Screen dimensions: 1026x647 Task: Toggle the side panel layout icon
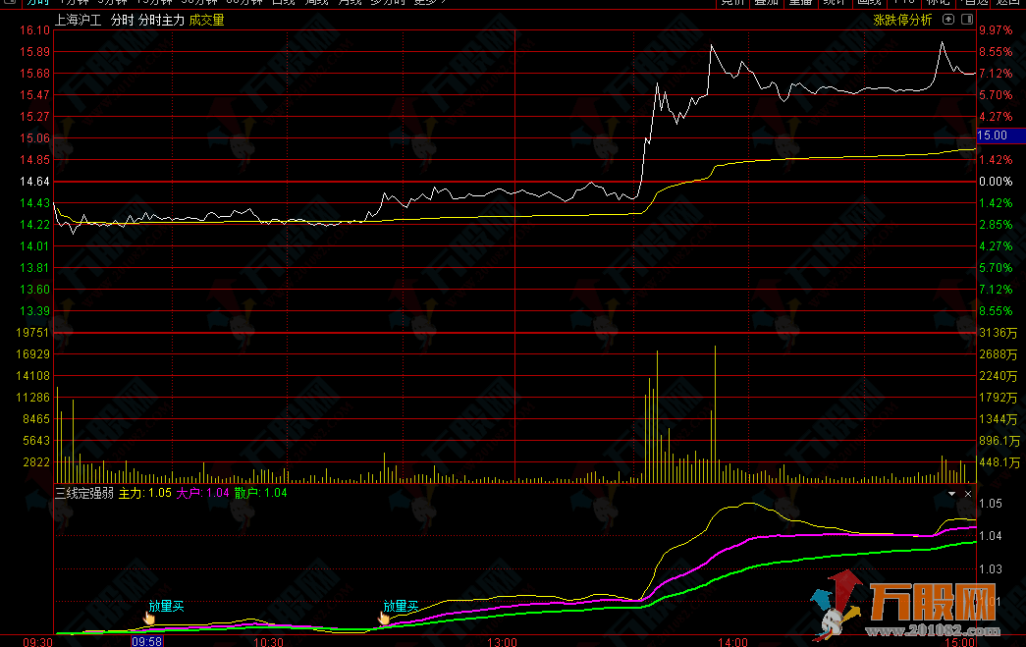click(967, 20)
